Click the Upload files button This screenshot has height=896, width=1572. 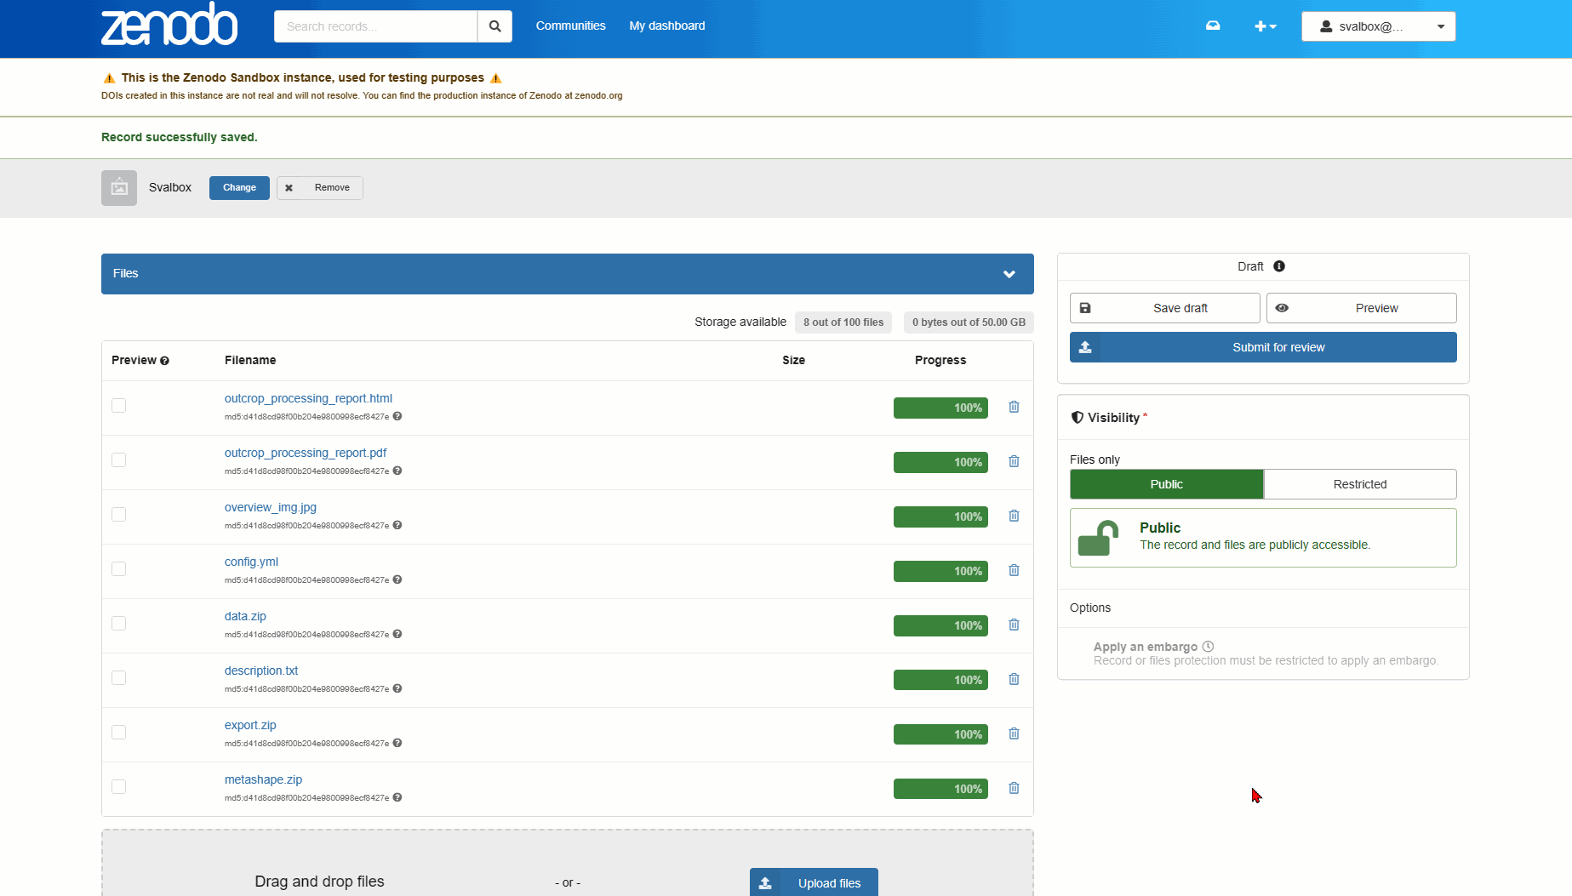pyautogui.click(x=814, y=882)
